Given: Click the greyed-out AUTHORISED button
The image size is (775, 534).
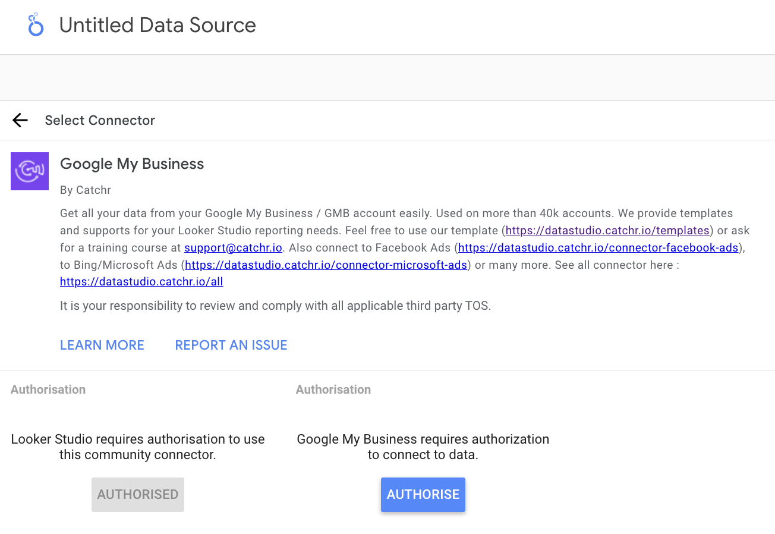Looking at the screenshot, I should (137, 494).
